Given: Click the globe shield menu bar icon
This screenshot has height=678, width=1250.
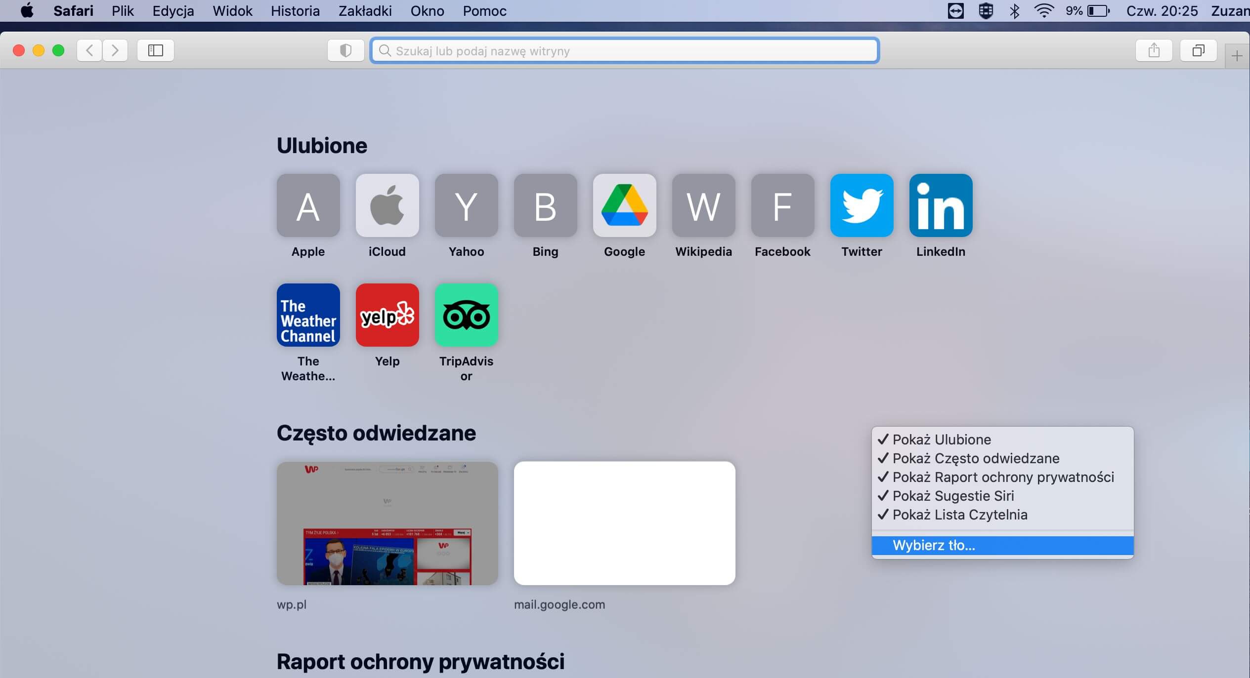Looking at the screenshot, I should pyautogui.click(x=986, y=11).
